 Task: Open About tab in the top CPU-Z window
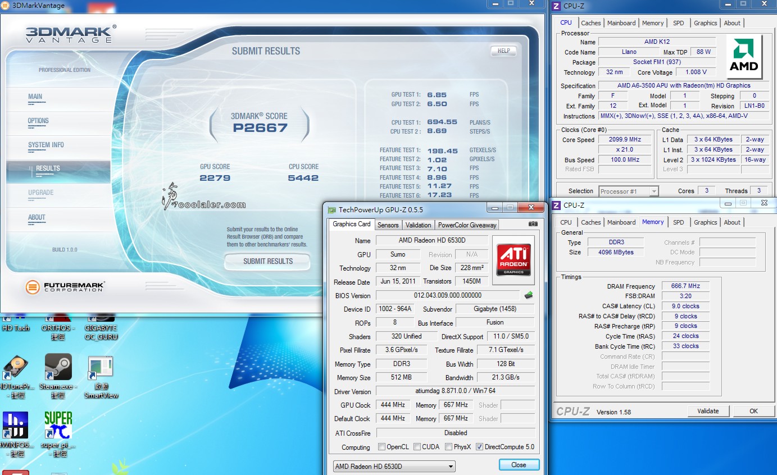[x=732, y=23]
